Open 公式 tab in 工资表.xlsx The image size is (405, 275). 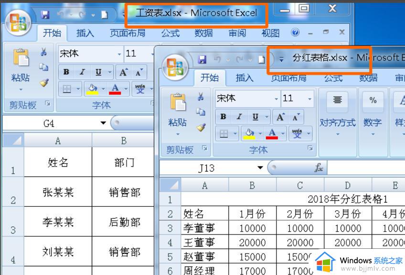(x=171, y=33)
